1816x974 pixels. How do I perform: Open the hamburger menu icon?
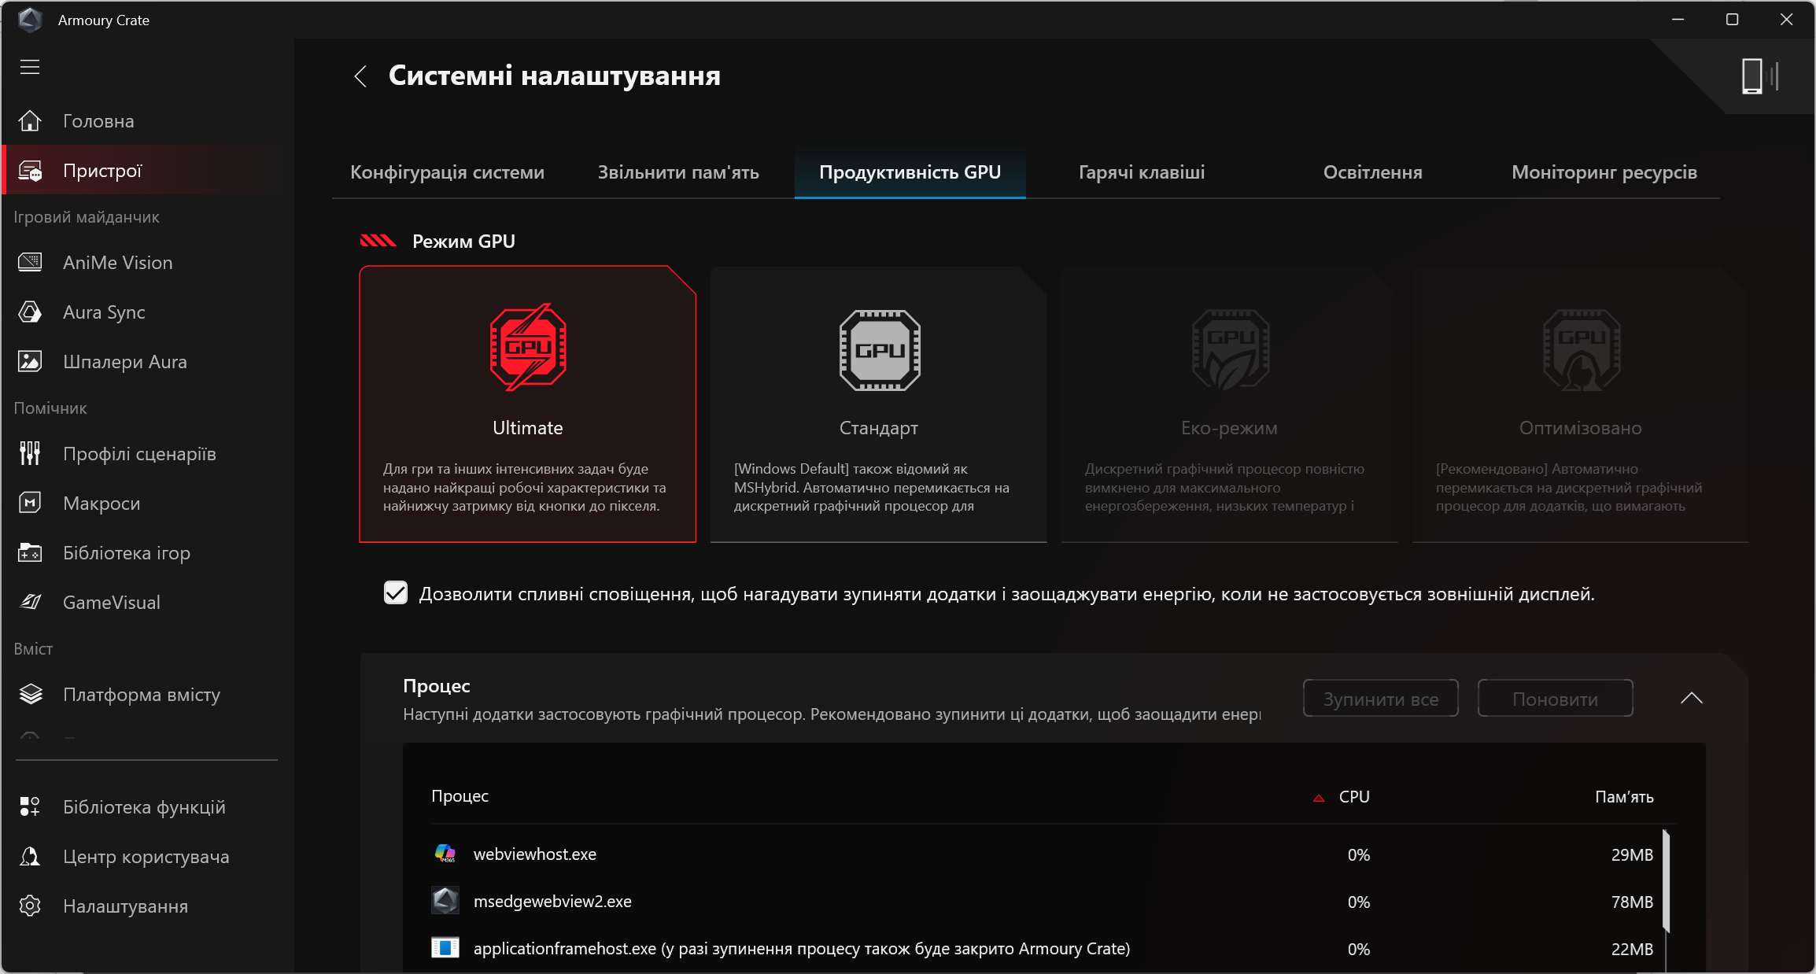pos(30,67)
